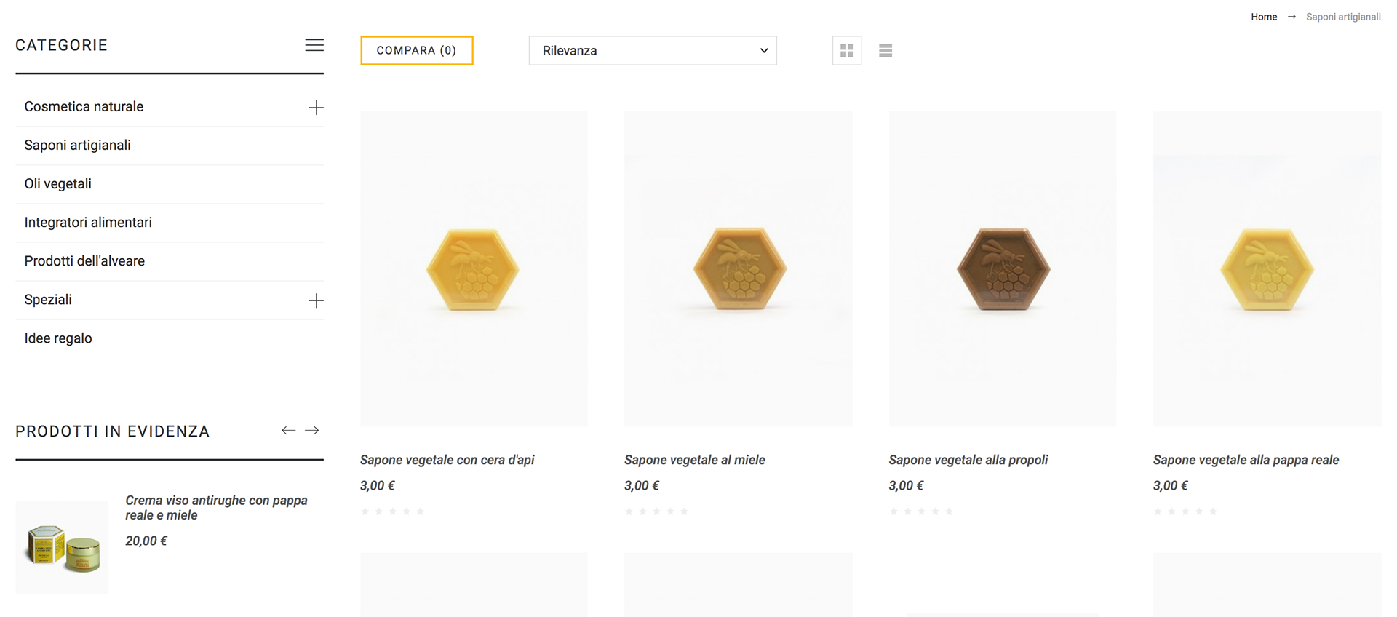
Task: Select Integratori alimentari category
Action: click(x=88, y=223)
